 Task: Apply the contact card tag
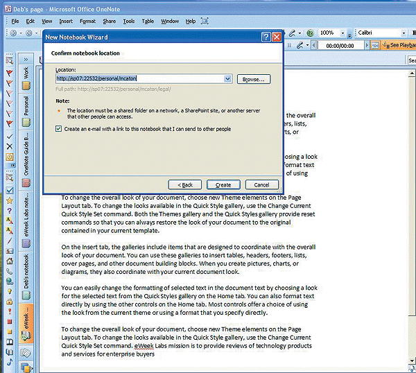tap(9, 251)
